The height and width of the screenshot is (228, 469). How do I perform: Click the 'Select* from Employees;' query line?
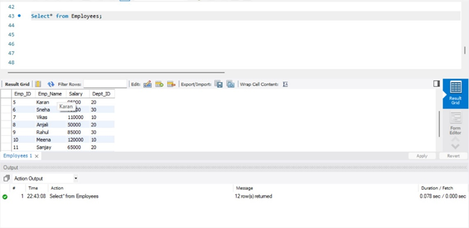[x=66, y=16]
